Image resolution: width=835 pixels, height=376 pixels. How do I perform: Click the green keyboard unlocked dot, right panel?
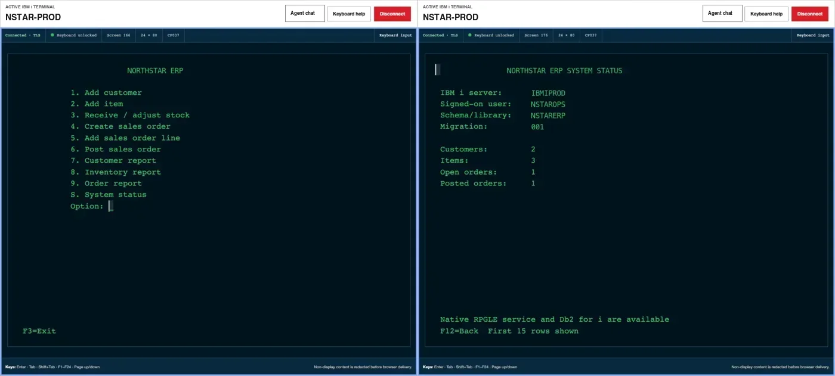click(470, 35)
